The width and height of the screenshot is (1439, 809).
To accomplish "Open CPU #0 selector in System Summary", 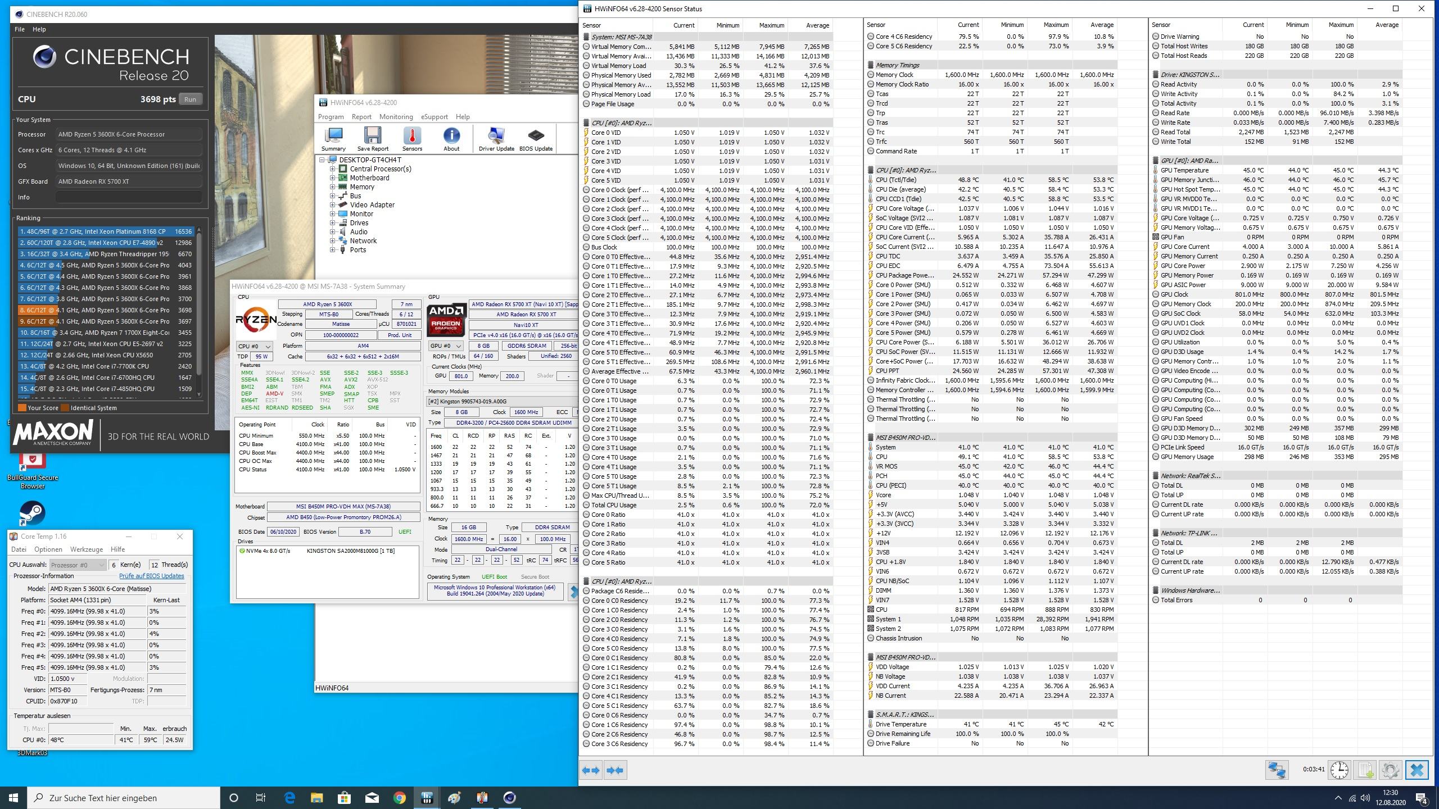I will click(x=254, y=346).
